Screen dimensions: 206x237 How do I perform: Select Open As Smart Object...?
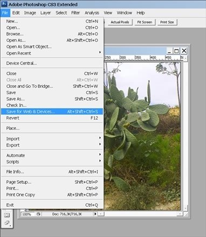pos(52,47)
